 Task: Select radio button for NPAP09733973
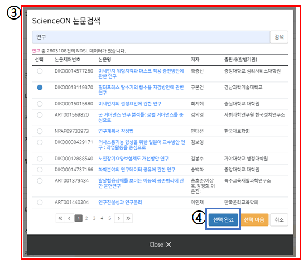point(40,131)
